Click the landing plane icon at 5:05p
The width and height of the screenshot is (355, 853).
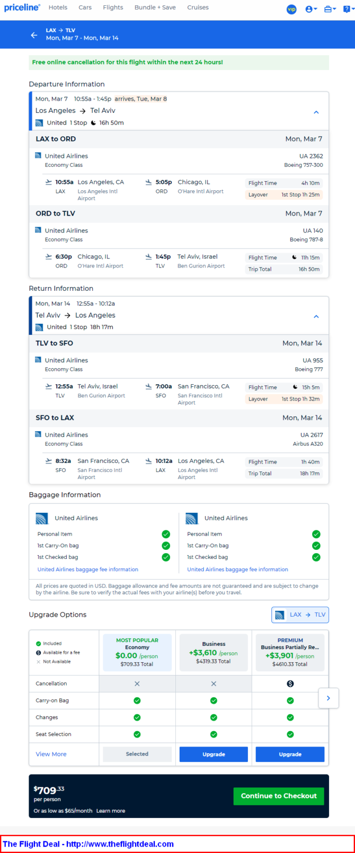[x=149, y=182]
